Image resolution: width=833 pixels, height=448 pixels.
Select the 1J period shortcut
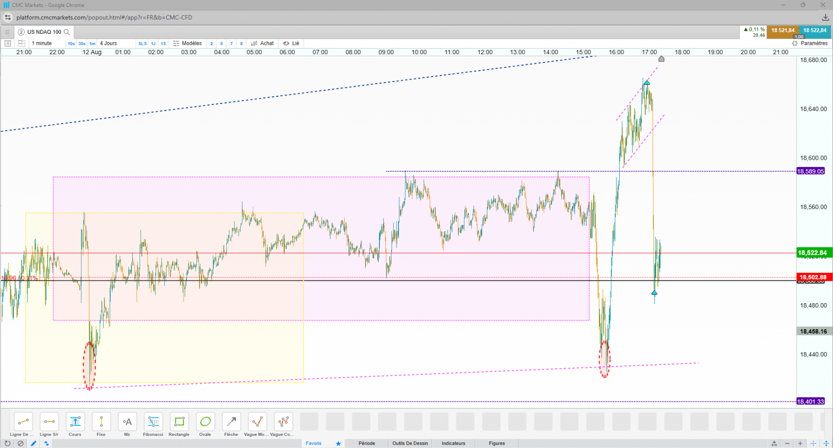[153, 44]
